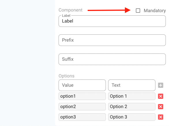Choose the option3 value box
The height and width of the screenshot is (126, 169).
(x=82, y=117)
